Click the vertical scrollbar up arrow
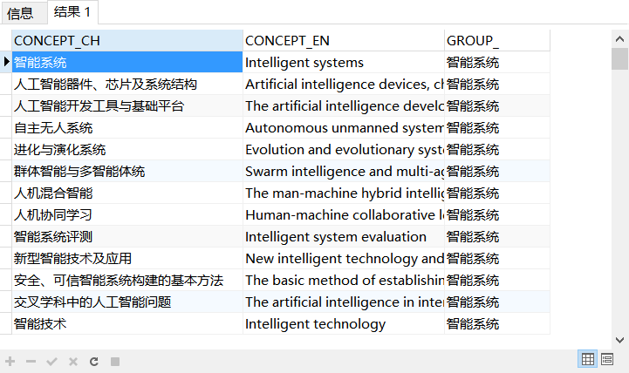Viewport: 629px width, 373px height. pyautogui.click(x=619, y=38)
